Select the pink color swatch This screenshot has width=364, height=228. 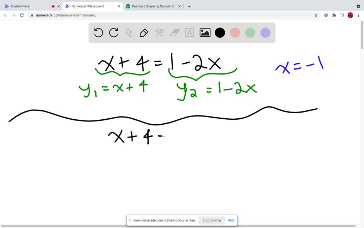(x=235, y=32)
